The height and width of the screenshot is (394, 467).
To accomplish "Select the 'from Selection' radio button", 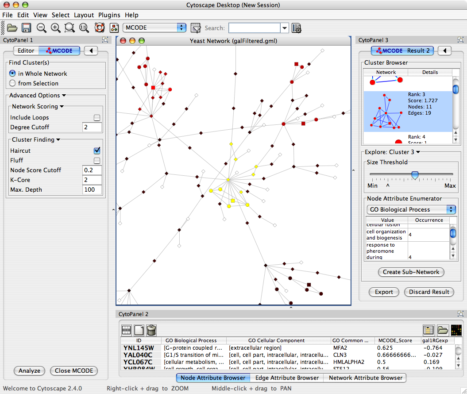I will tap(12, 83).
